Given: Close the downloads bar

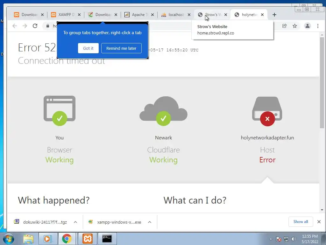Looking at the screenshot, I should coord(319,222).
